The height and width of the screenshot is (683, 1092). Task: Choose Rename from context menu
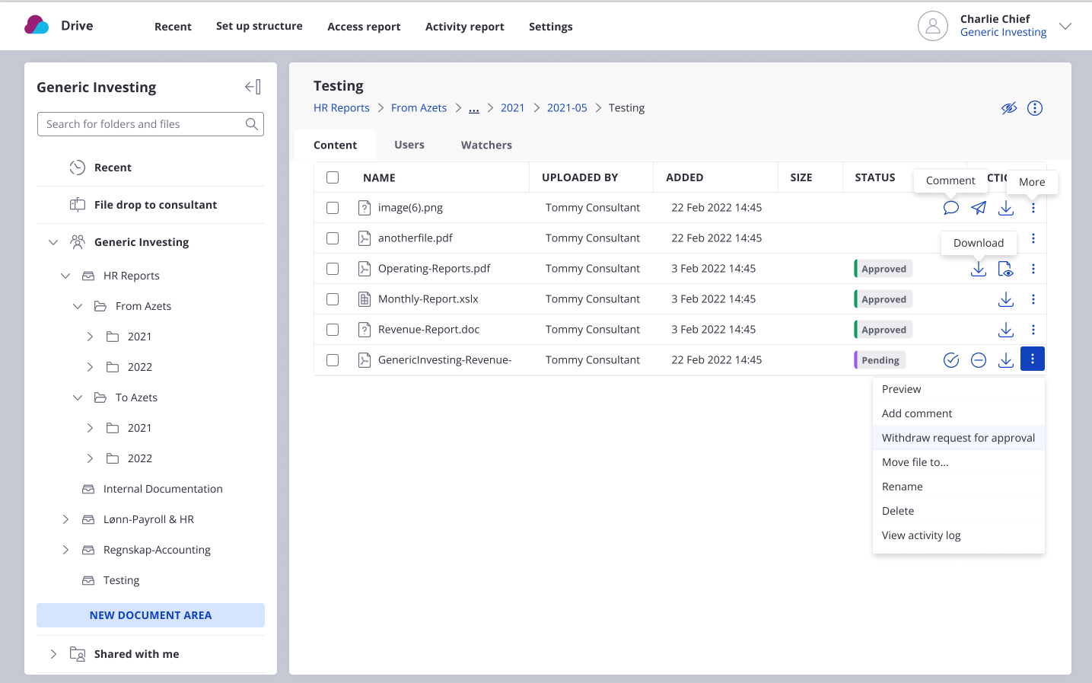click(959, 487)
